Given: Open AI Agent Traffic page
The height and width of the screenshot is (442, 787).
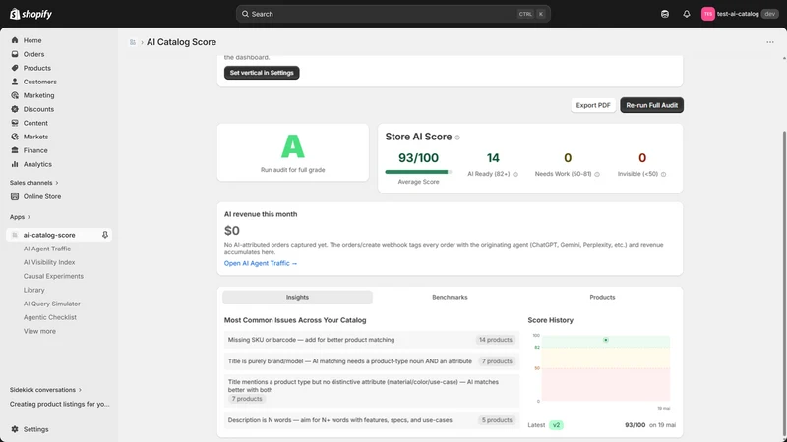Looking at the screenshot, I should click(46, 249).
